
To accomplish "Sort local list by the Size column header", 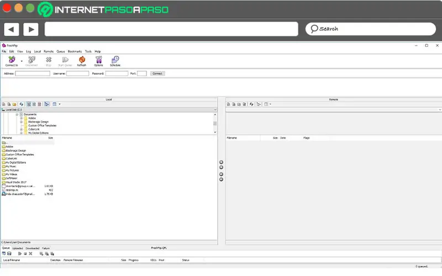I will [x=50, y=138].
